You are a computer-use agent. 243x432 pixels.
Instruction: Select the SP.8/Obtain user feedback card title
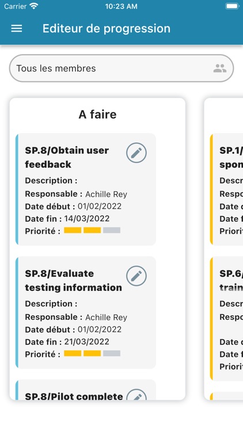point(67,157)
